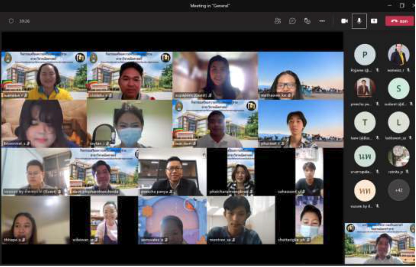Open the More actions ellipsis menu
Viewport: 416px width, 267px height.
pyautogui.click(x=322, y=21)
